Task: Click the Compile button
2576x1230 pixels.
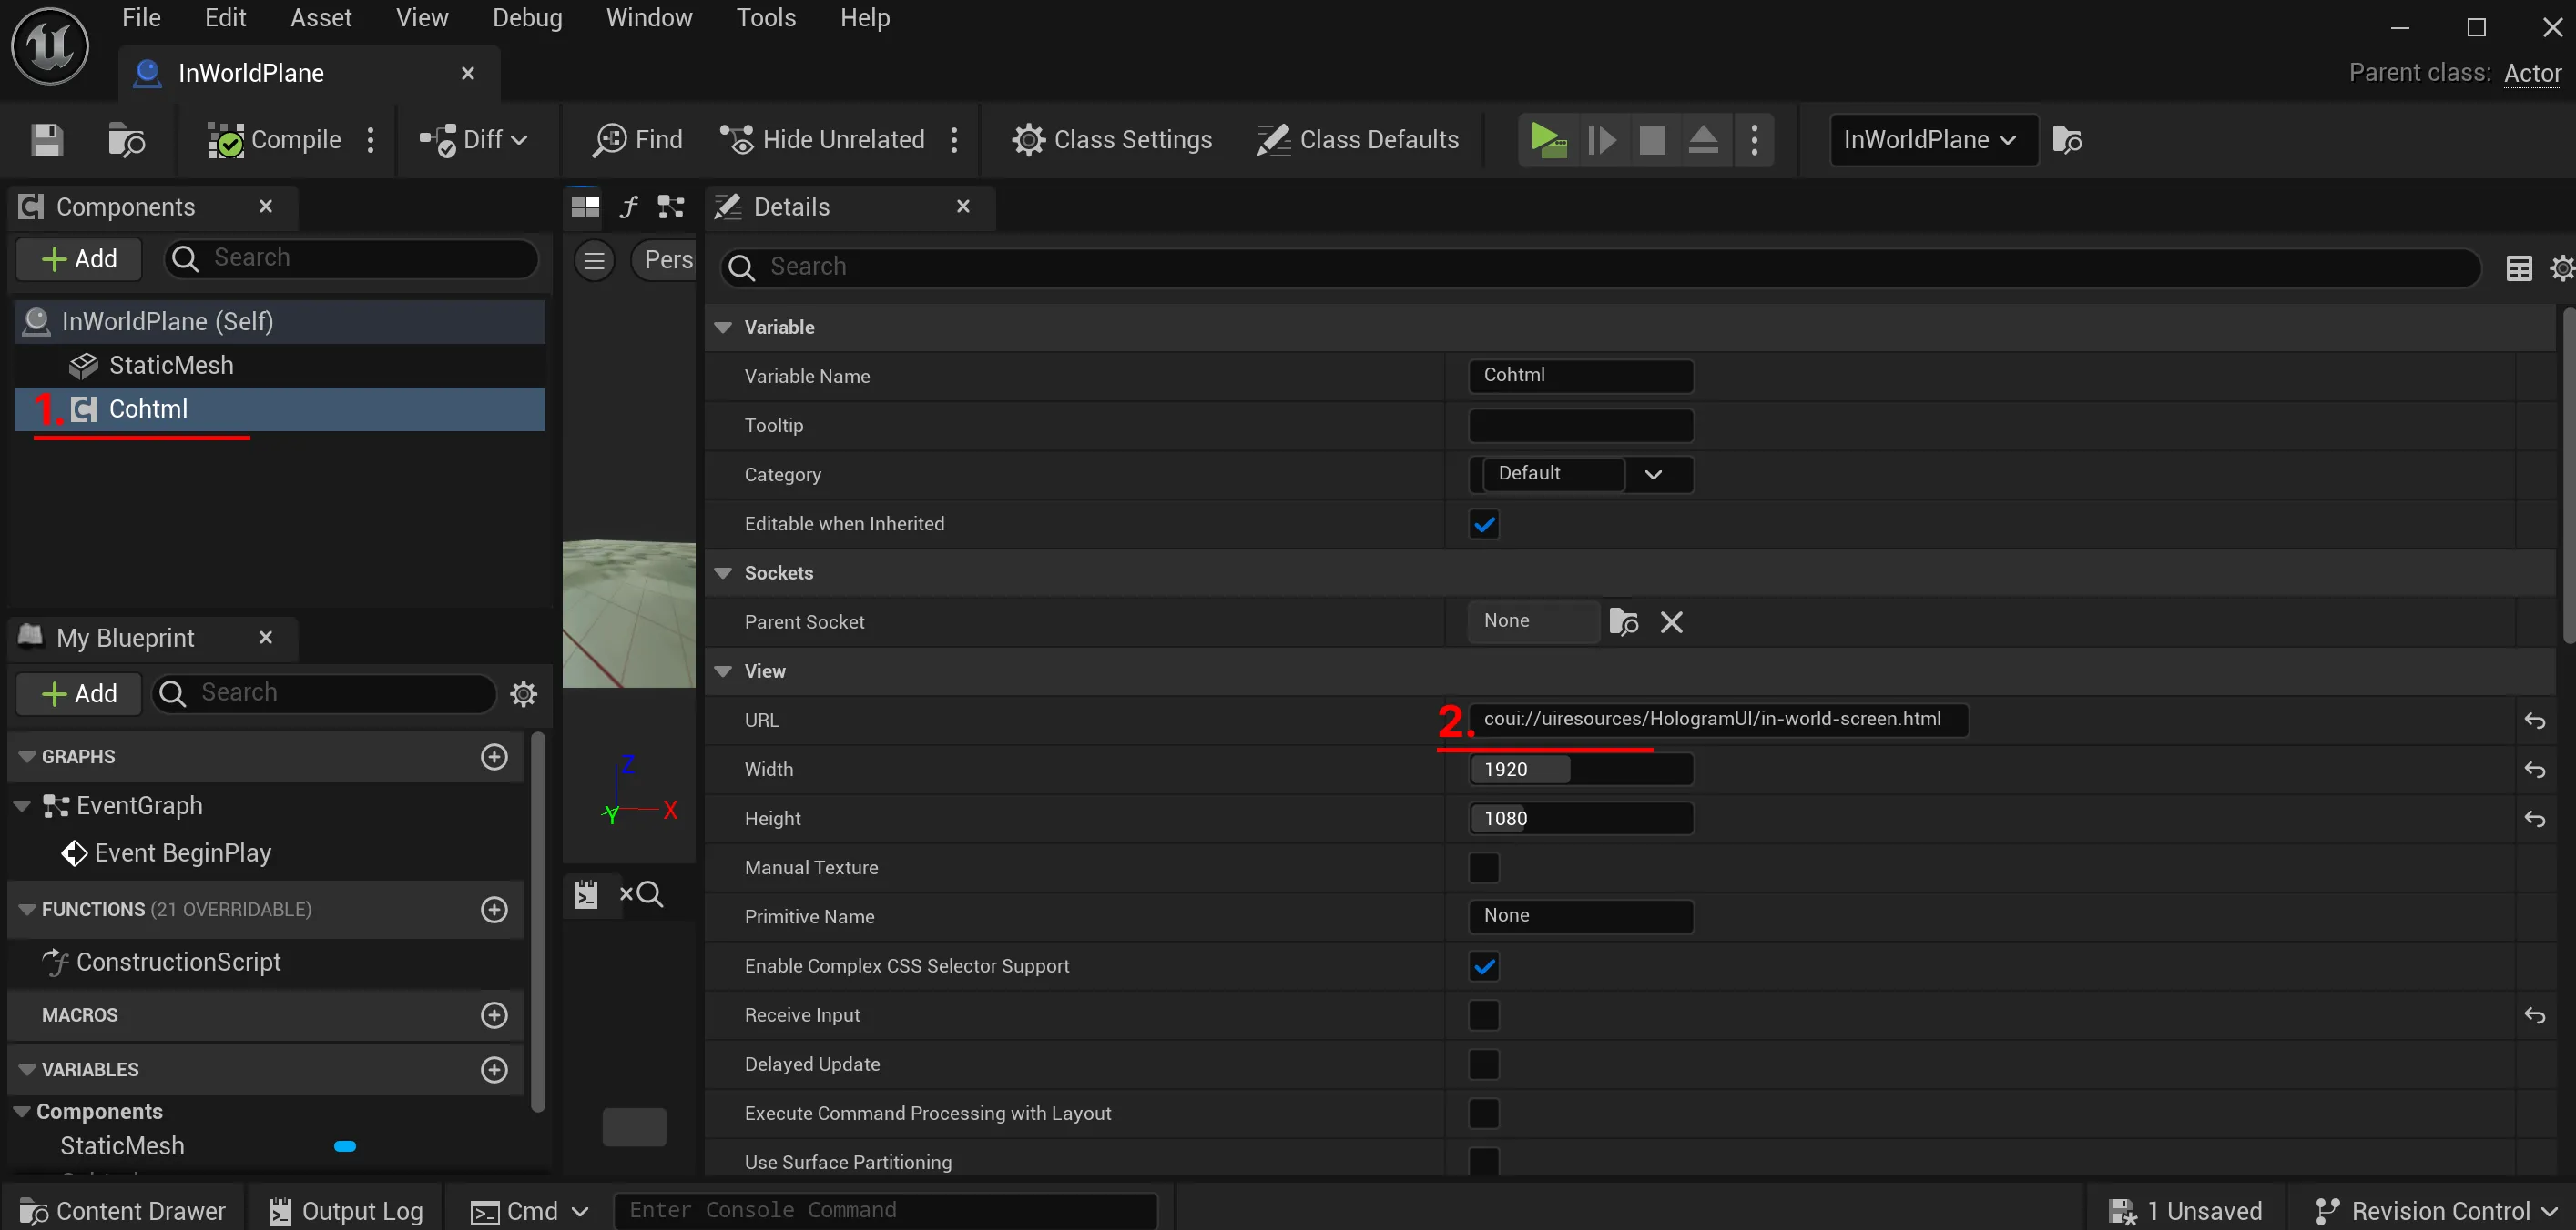Action: click(274, 140)
